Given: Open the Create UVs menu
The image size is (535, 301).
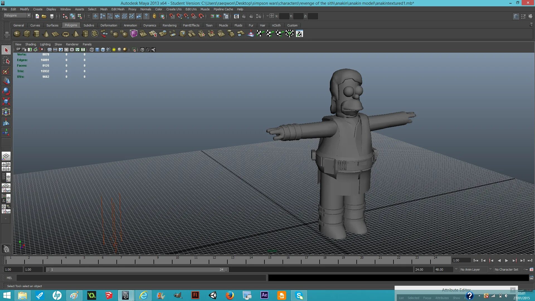Looking at the screenshot, I should pyautogui.click(x=174, y=9).
